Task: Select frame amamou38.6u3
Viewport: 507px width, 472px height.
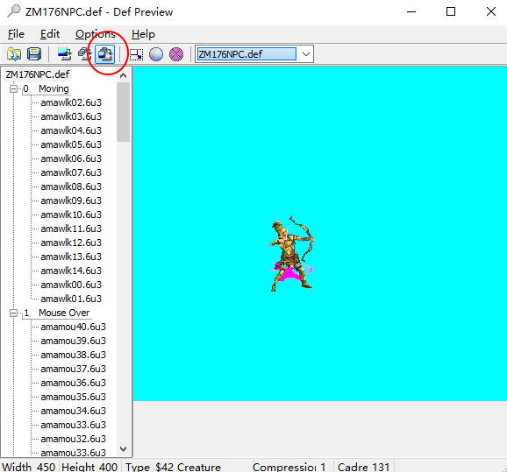Action: [74, 355]
